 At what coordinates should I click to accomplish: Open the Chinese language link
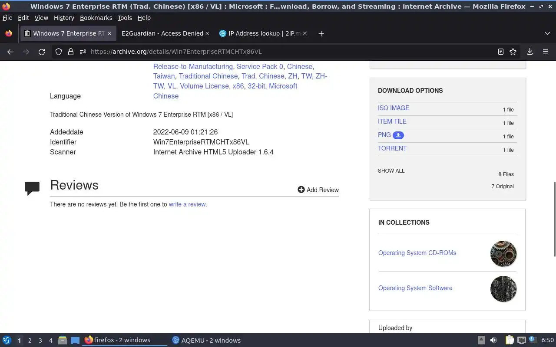click(166, 96)
